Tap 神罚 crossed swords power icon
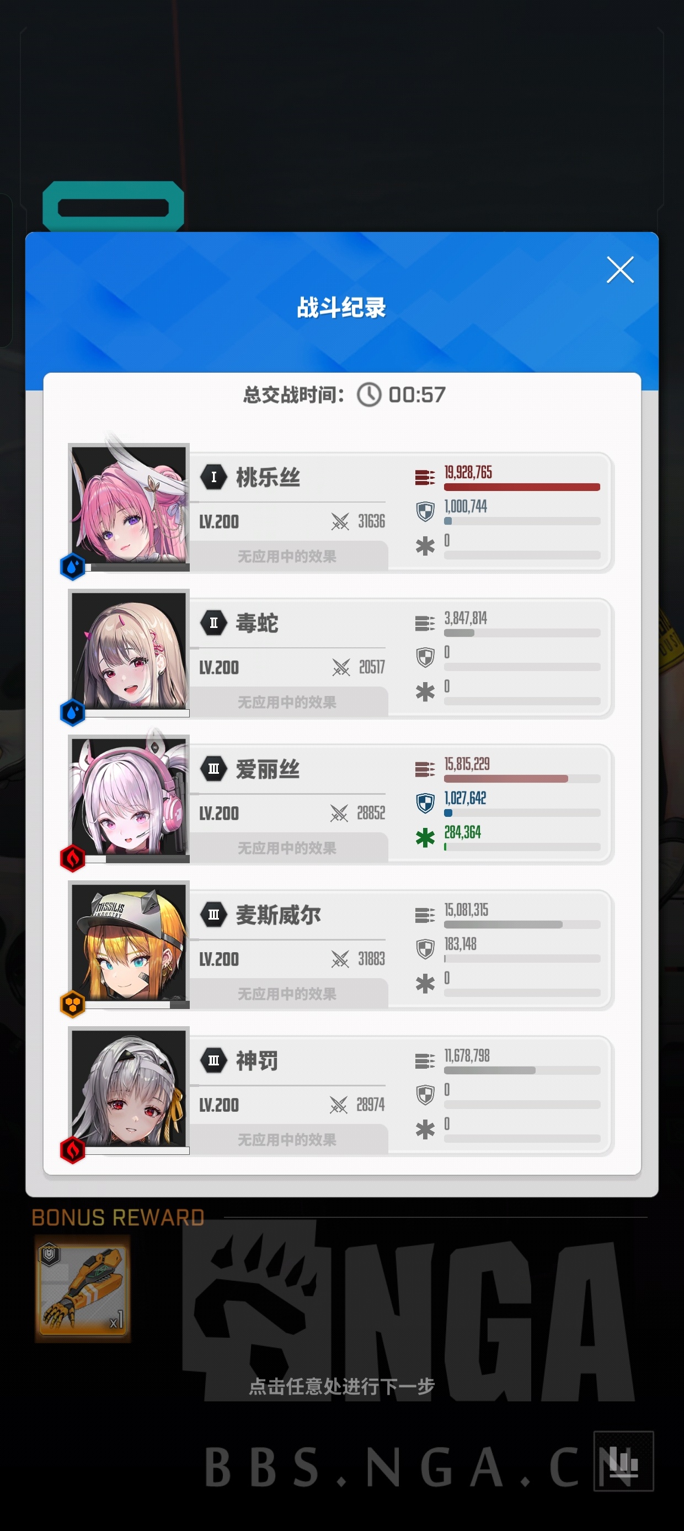684x1531 pixels. 339,1105
